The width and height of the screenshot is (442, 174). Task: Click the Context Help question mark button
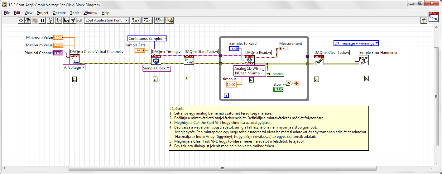coord(424,20)
